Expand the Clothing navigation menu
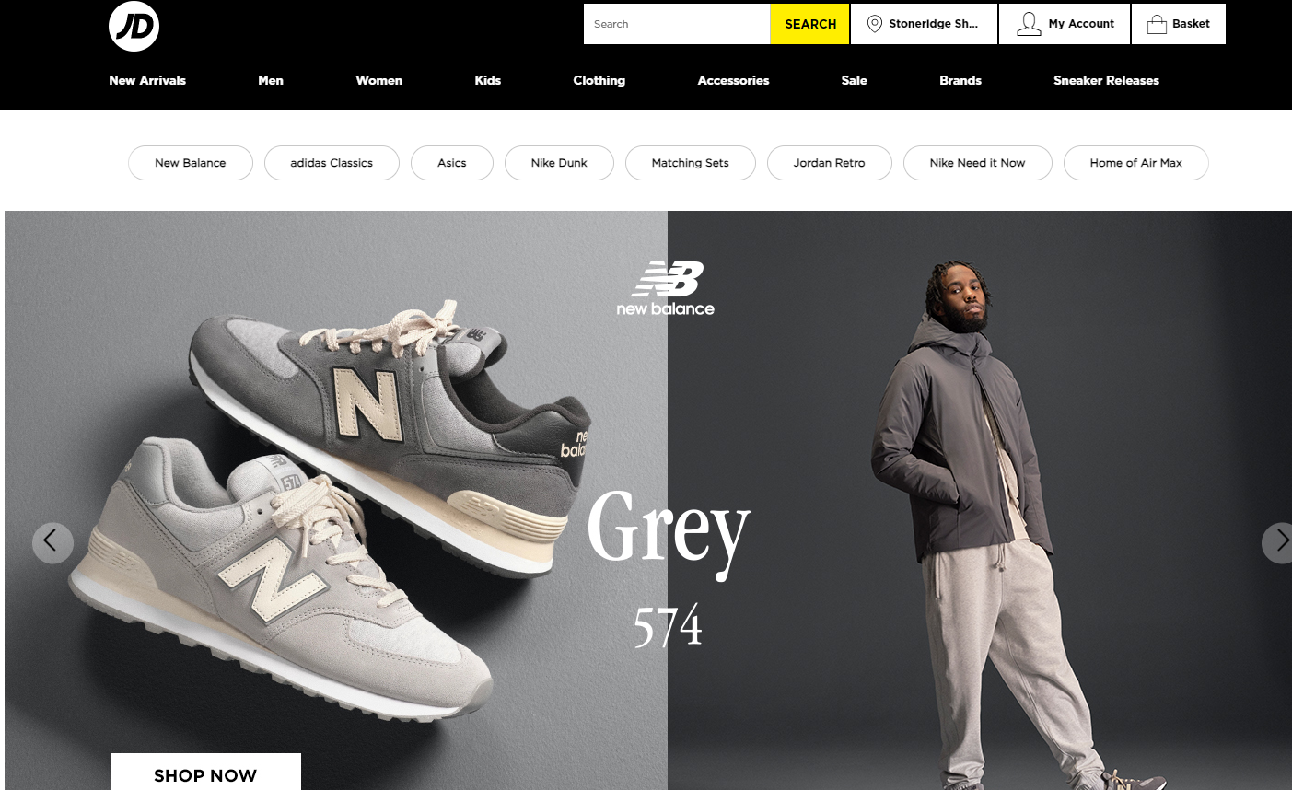Viewport: 1292px width, 790px height. tap(599, 80)
